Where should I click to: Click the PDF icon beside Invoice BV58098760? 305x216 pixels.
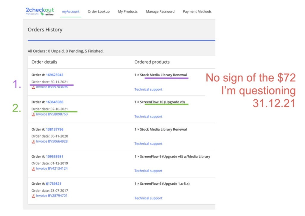pyautogui.click(x=33, y=114)
